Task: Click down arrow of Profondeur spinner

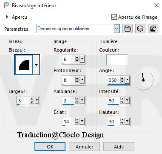Action: (x=77, y=82)
